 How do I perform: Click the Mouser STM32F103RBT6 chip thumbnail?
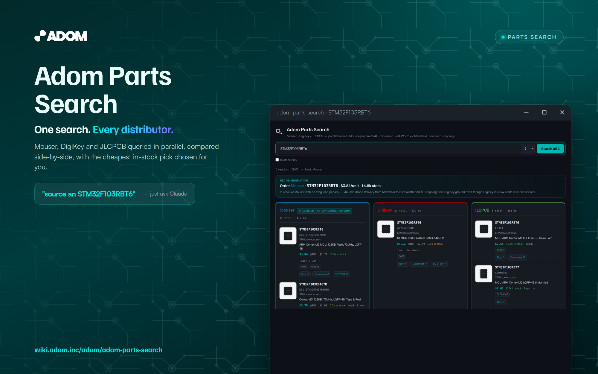tap(288, 236)
